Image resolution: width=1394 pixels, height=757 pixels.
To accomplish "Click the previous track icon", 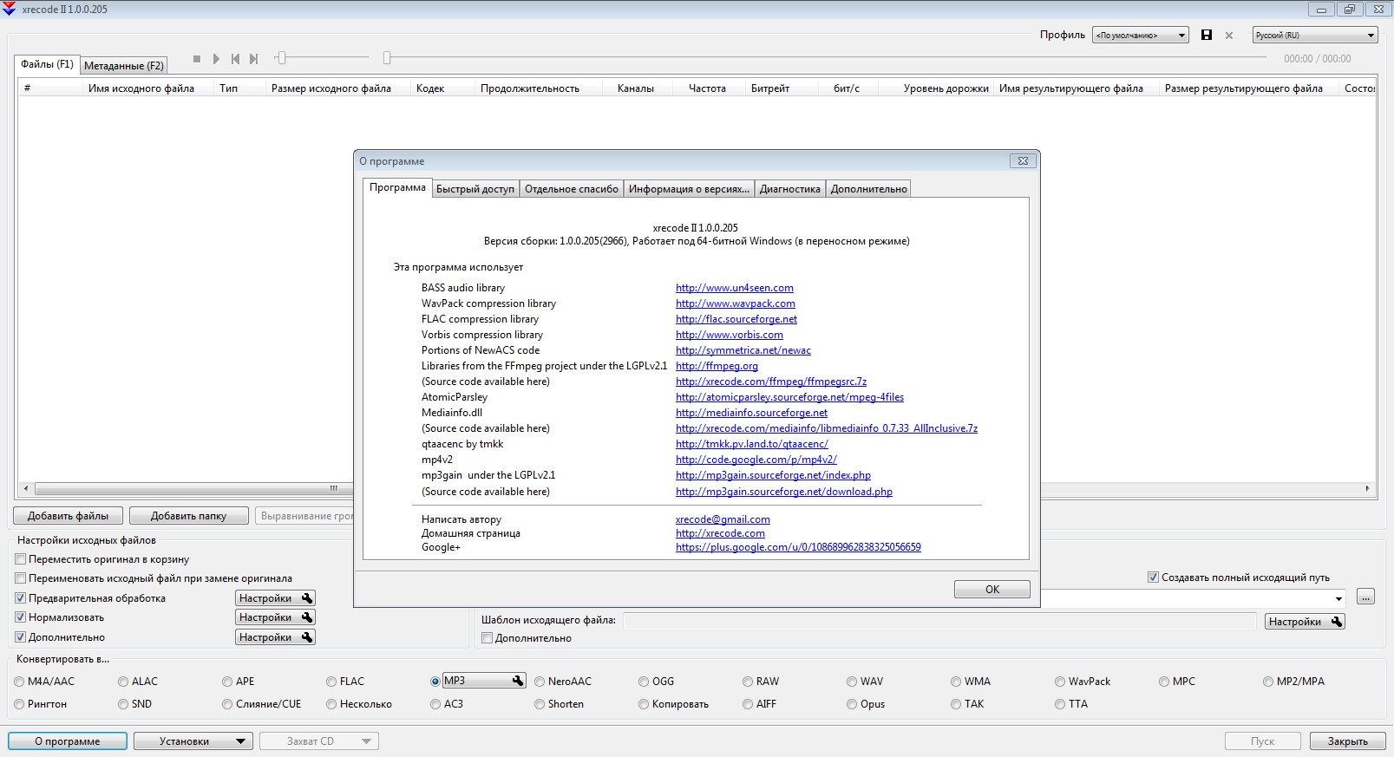I will 235,59.
